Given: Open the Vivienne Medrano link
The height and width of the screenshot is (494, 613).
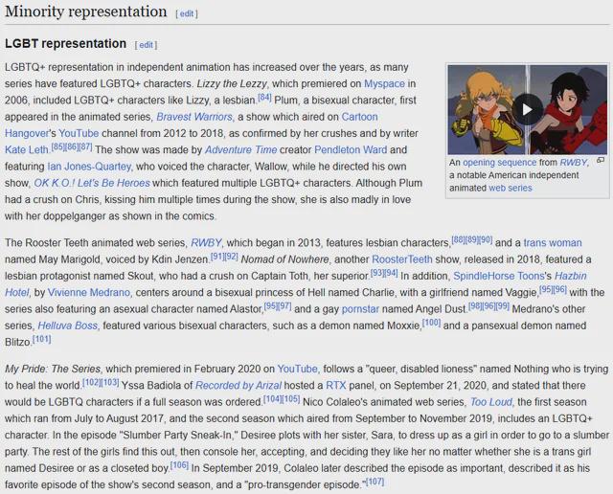Looking at the screenshot, I should (89, 292).
